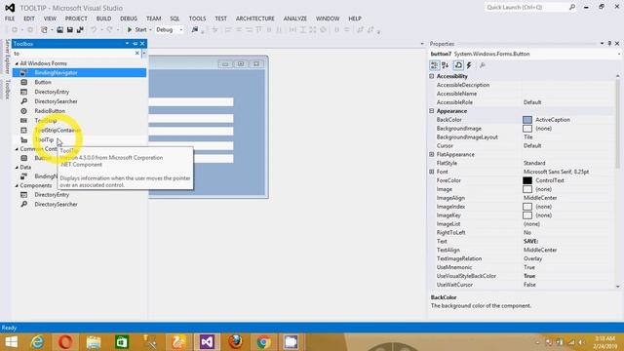Screen dimensions: 624x351
Task: Open the Server Explorer side tab
Action: coord(7,57)
